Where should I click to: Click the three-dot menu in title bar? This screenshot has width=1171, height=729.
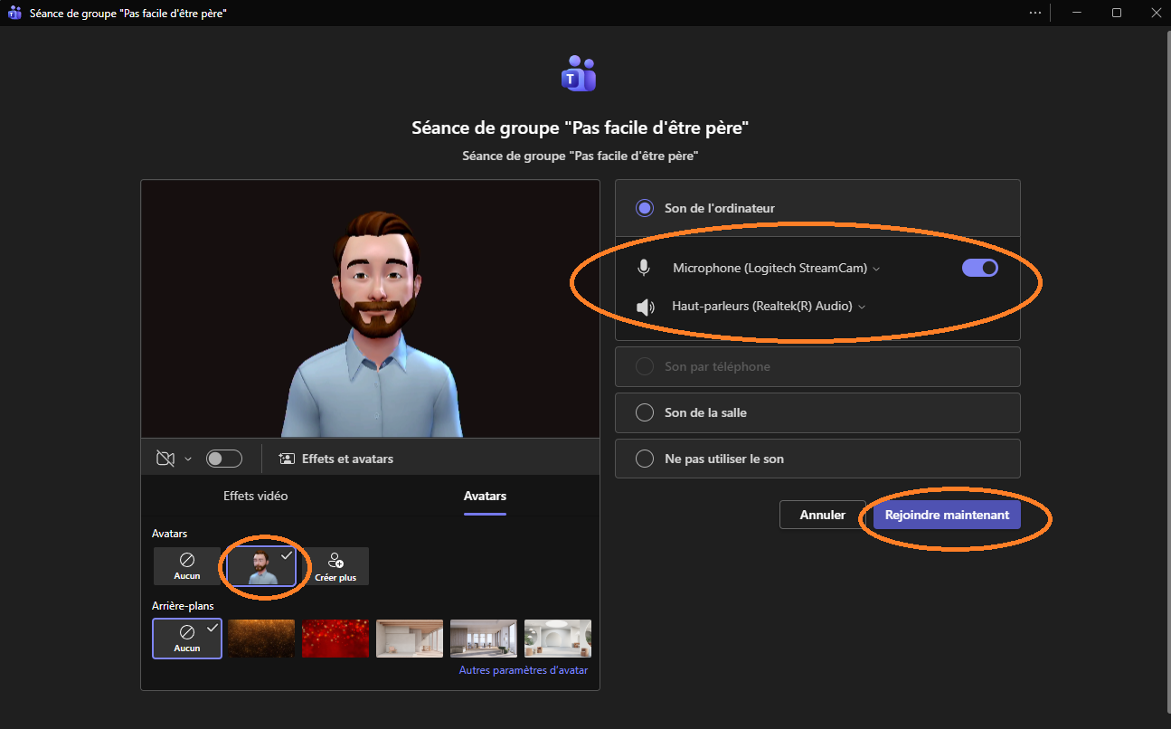point(1035,13)
